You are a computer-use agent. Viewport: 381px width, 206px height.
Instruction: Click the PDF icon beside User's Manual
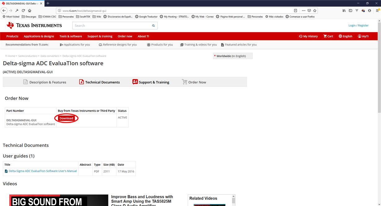point(6,171)
